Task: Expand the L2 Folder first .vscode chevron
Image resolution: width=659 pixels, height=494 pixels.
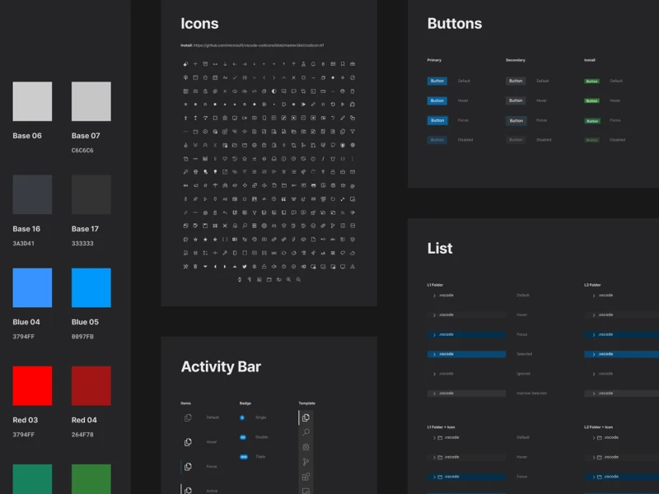Action: tap(593, 296)
